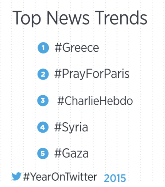Select the number 1 rank badge
Screen dimensions: 165x187
click(x=43, y=48)
